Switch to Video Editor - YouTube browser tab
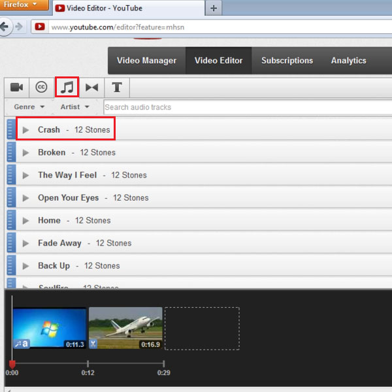 point(129,8)
